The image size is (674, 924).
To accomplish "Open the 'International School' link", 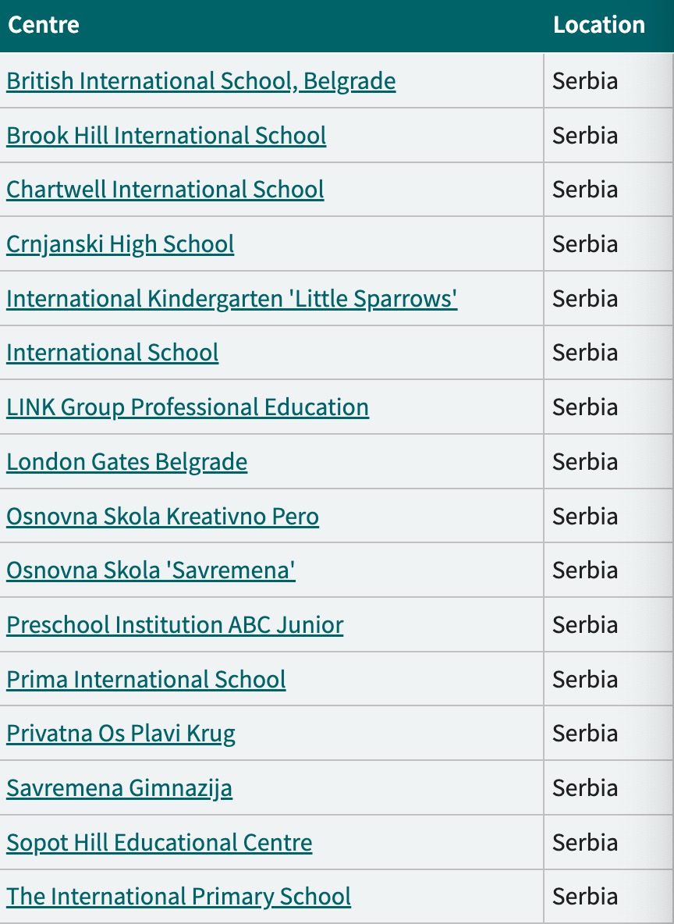I will (112, 353).
